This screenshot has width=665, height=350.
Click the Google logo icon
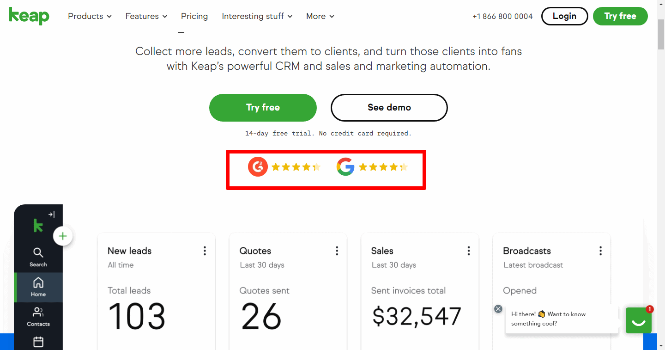(345, 167)
